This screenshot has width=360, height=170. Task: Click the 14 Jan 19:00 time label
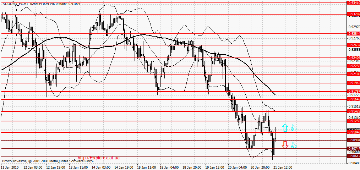pyautogui.click(x=124, y=167)
